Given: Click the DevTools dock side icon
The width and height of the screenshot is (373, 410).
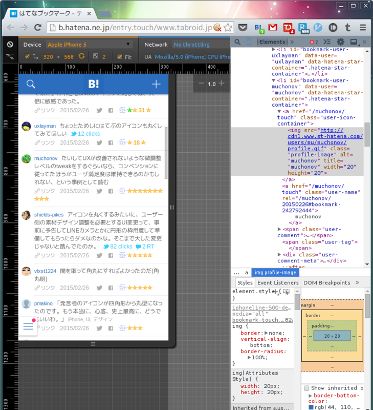Looking at the screenshot, I should (x=354, y=42).
